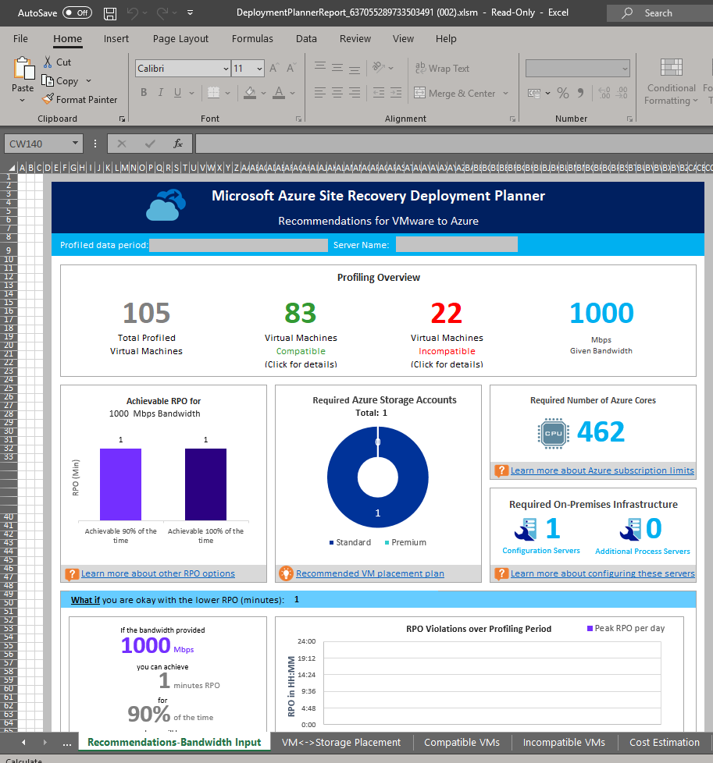Select the Formulas tab
Screen dimensions: 713x763
252,39
